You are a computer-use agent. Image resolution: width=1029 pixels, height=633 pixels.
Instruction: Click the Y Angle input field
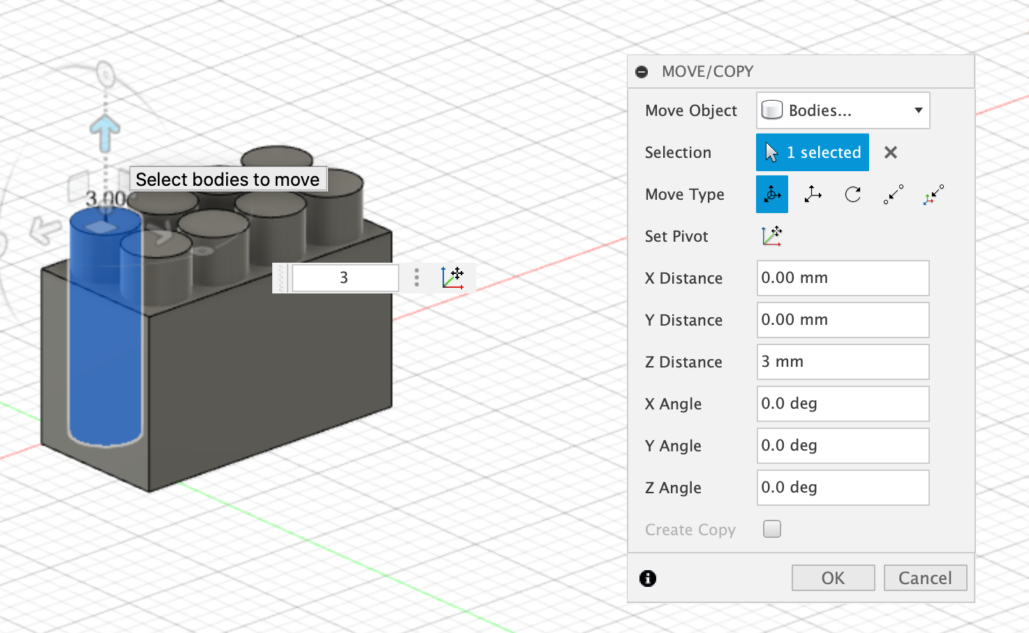[843, 446]
